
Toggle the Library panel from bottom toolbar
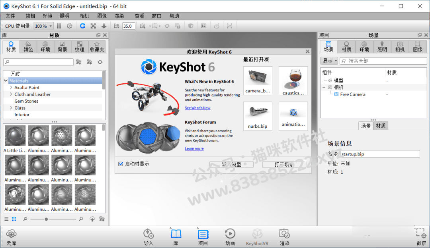pyautogui.click(x=176, y=237)
